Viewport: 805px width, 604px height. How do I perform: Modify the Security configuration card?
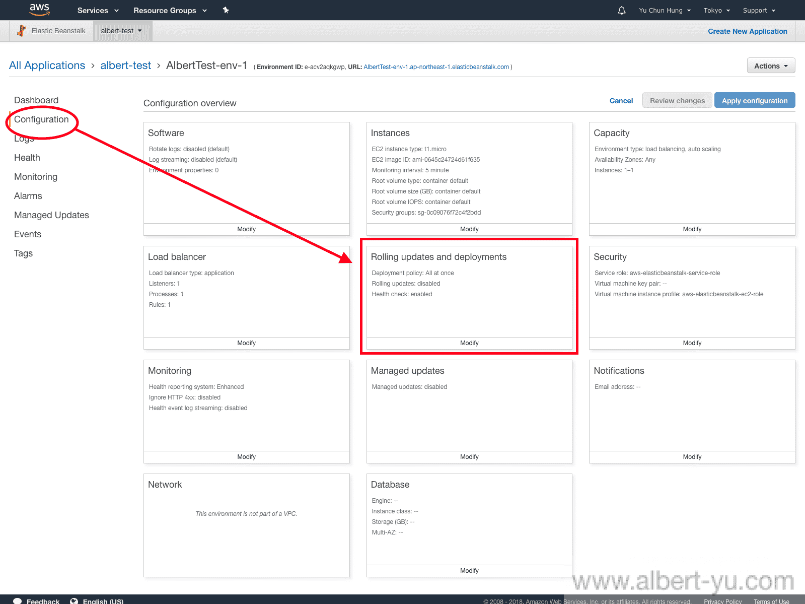click(692, 343)
